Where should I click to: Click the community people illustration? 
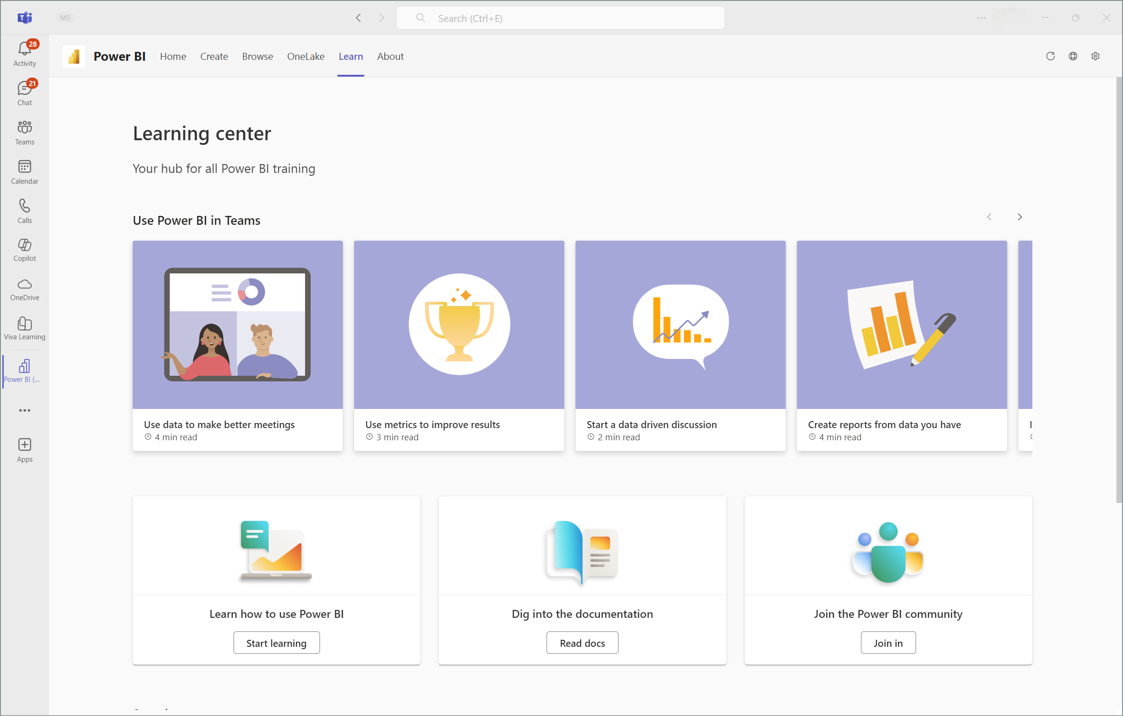click(x=888, y=552)
